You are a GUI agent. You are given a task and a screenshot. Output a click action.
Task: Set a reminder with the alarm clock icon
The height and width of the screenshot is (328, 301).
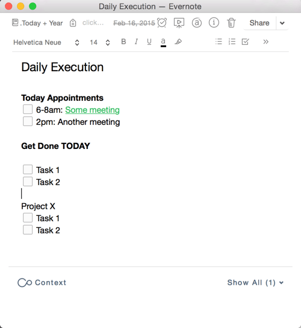[x=162, y=22]
